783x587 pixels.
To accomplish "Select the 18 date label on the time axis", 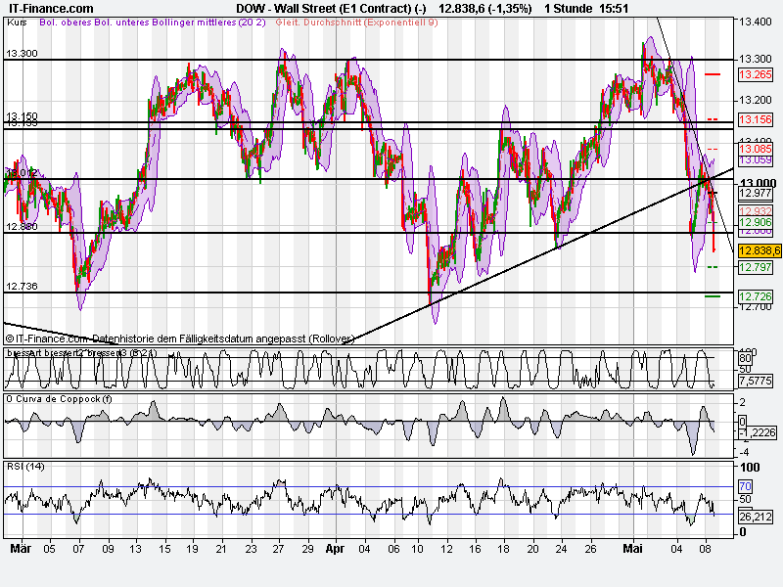I will coord(503,549).
